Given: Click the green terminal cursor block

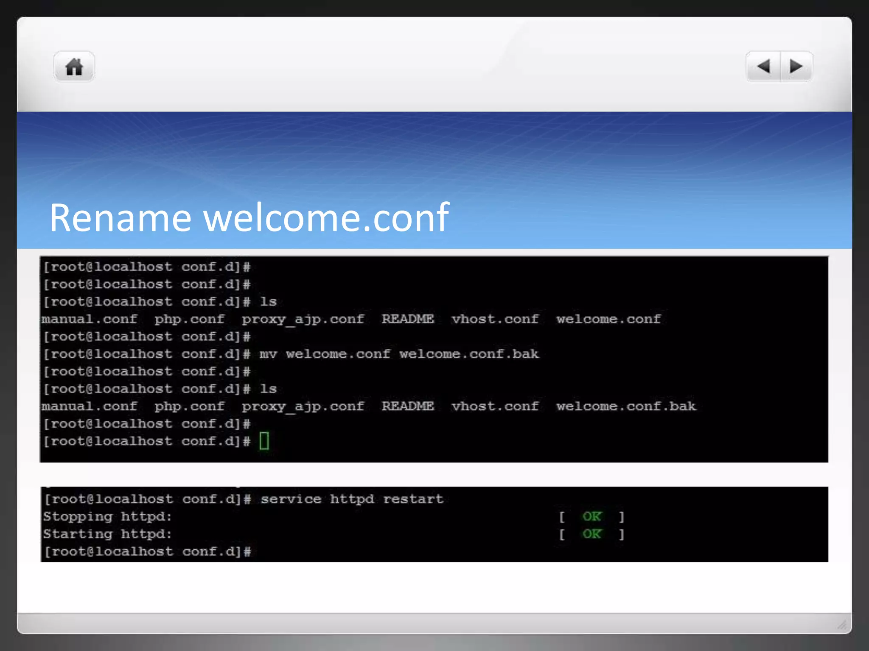Looking at the screenshot, I should [x=264, y=441].
